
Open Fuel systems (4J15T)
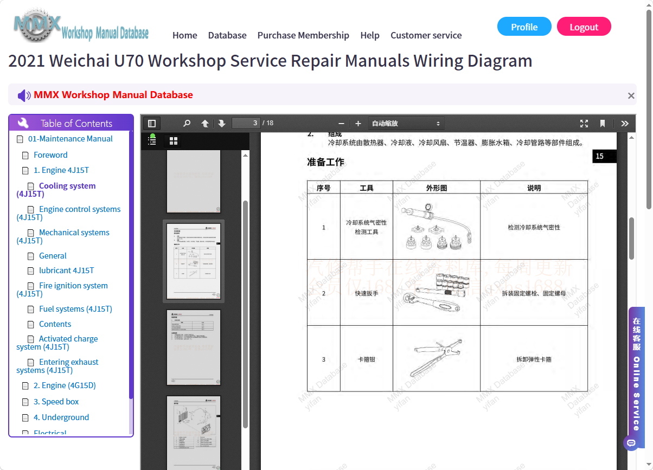tap(75, 309)
